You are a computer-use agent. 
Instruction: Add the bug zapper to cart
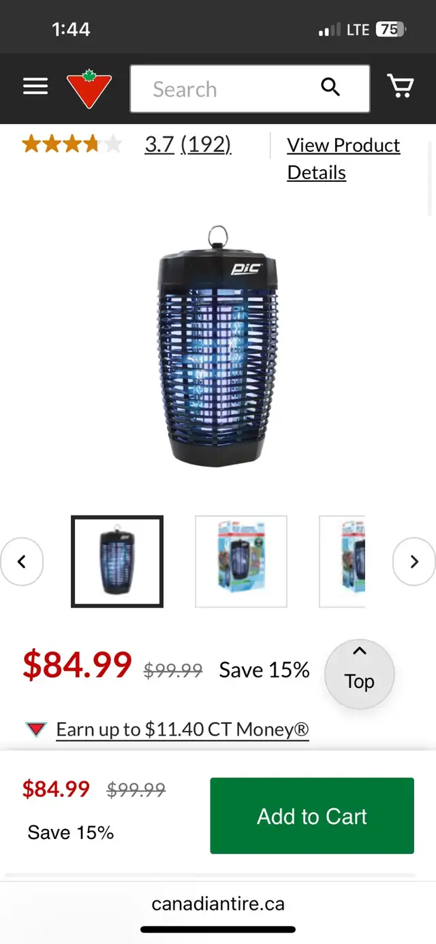pyautogui.click(x=312, y=816)
